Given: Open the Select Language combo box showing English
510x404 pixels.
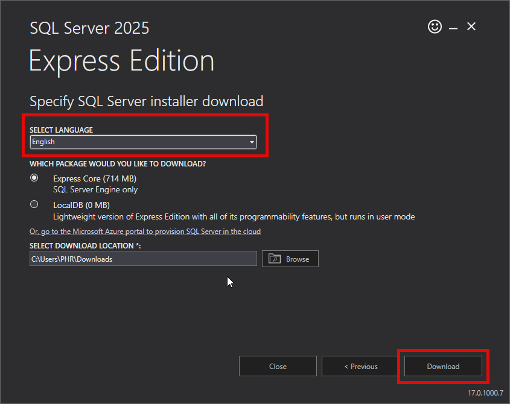Looking at the screenshot, I should point(139,142).
